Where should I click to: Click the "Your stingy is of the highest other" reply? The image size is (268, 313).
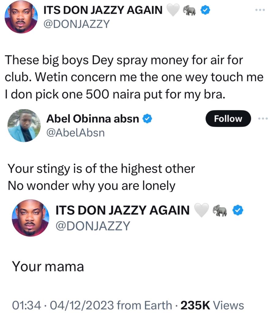point(101,168)
